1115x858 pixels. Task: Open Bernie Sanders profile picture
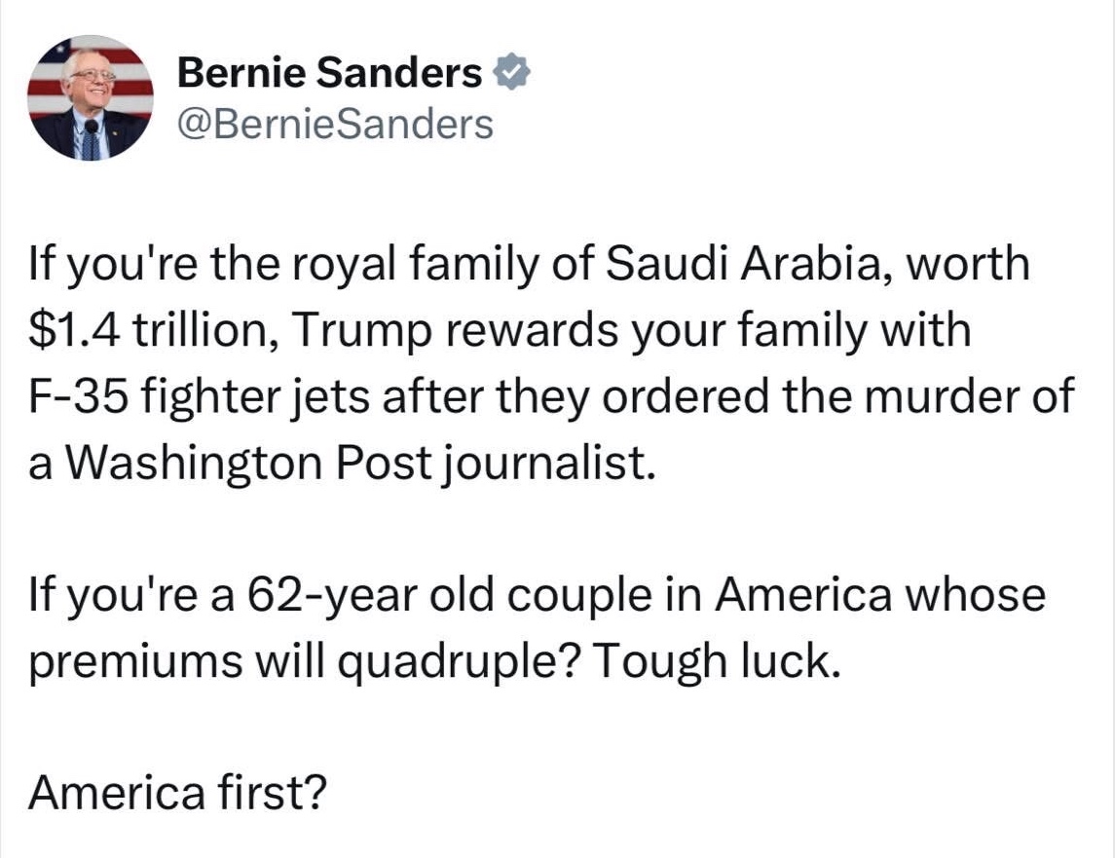[90, 97]
